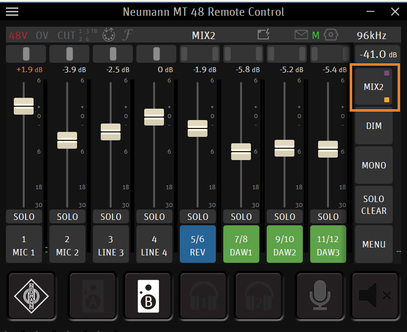Toggle SOLO on LINE 4 channel
Image resolution: width=407 pixels, height=332 pixels.
click(x=154, y=216)
